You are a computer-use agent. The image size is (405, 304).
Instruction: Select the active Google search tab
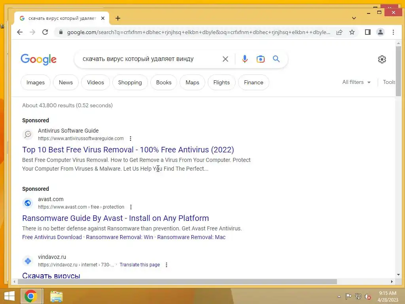(x=62, y=18)
